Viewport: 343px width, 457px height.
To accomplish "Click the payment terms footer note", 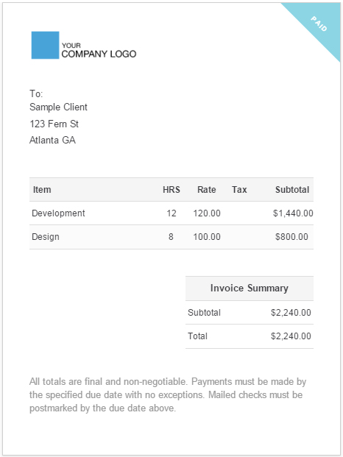I will click(x=168, y=394).
